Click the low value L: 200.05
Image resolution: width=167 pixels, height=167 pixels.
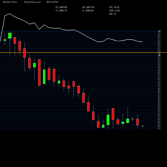tap(88, 11)
